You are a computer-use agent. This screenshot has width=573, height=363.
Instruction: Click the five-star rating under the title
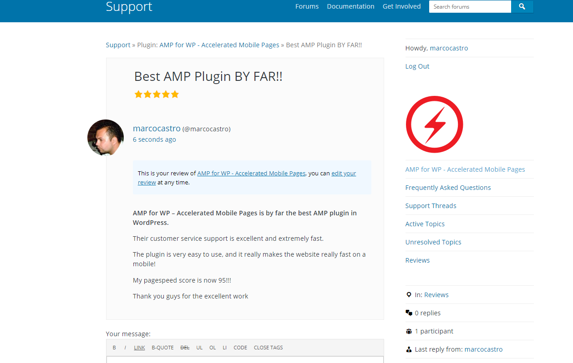tap(157, 94)
